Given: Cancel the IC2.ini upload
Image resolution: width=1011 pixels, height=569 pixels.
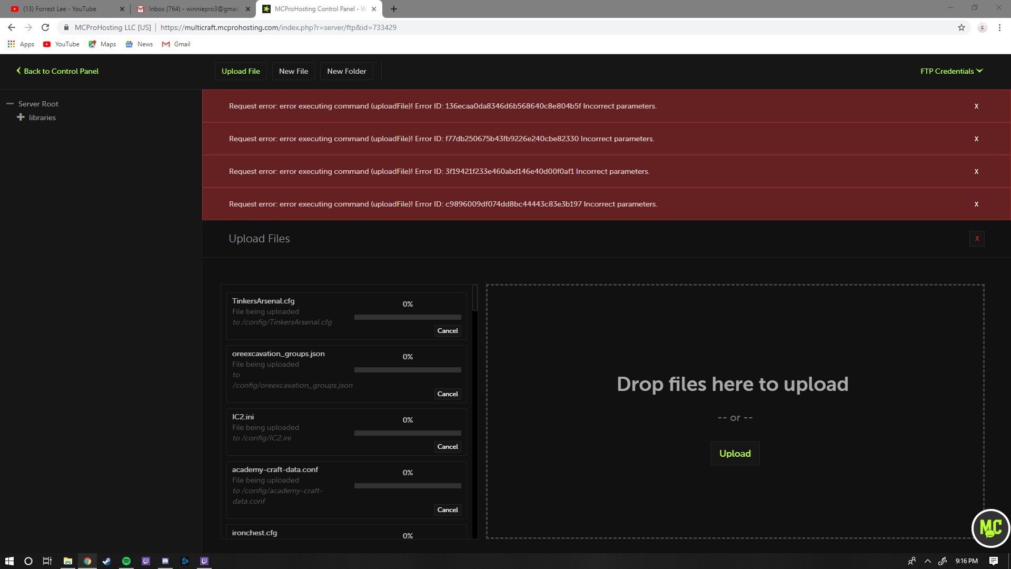Looking at the screenshot, I should (x=448, y=447).
